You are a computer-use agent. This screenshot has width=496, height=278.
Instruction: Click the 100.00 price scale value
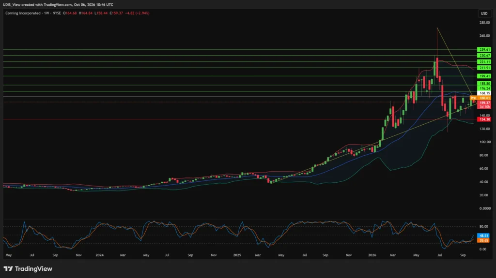click(x=484, y=142)
